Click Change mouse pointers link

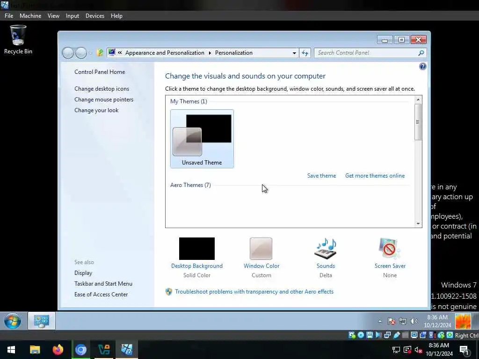tap(104, 100)
